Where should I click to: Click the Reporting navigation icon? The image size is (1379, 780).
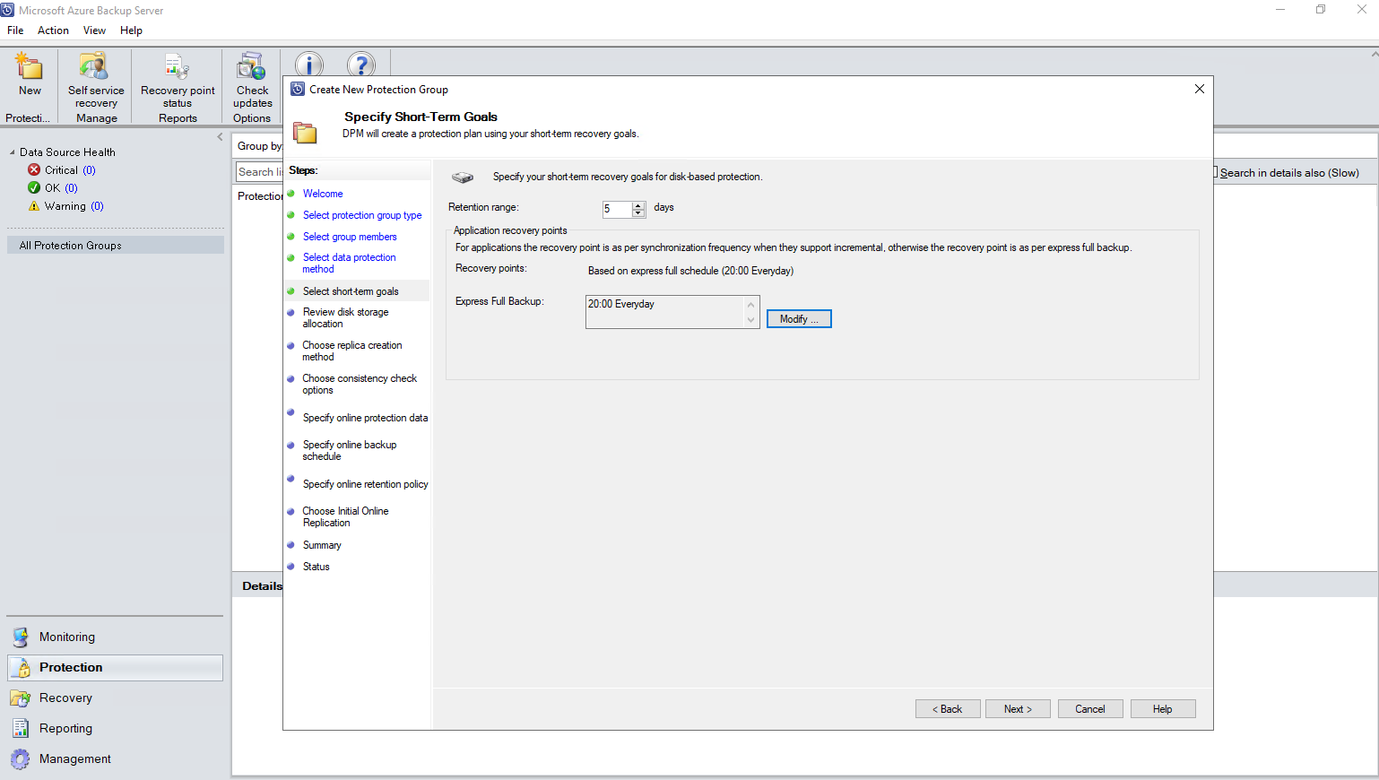tap(21, 728)
